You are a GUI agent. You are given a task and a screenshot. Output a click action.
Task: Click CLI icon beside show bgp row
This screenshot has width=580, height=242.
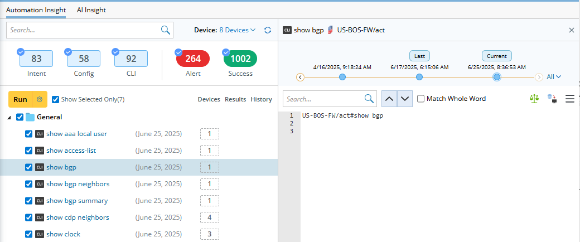(40, 167)
